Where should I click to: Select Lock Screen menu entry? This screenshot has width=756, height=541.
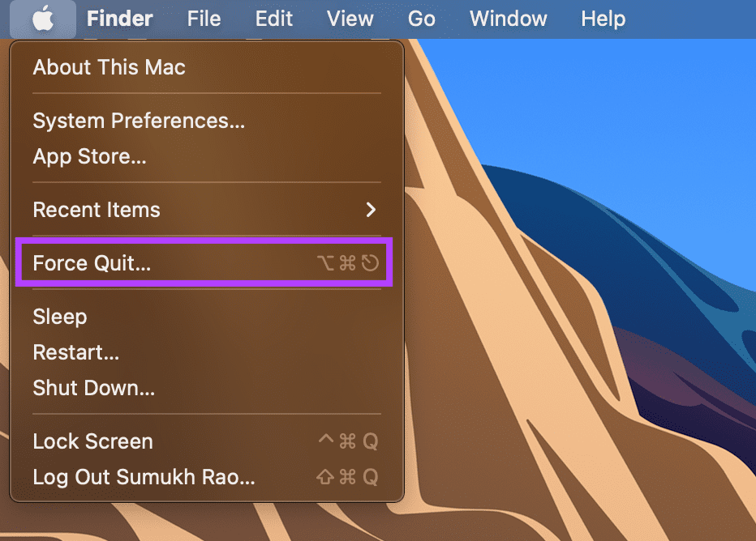coord(206,441)
